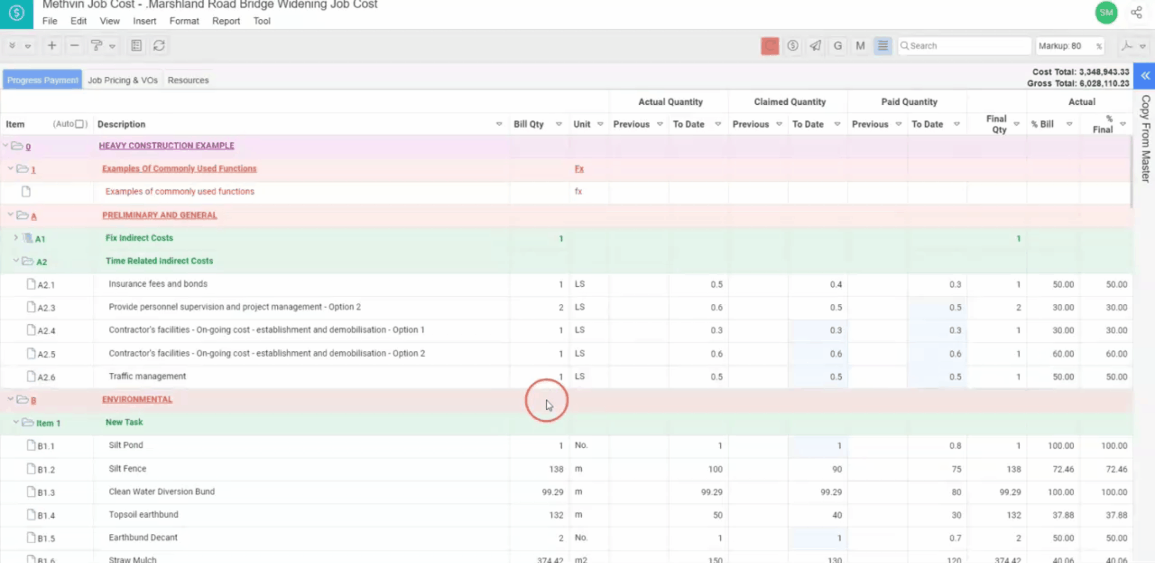Expand the A1 Fix Indirect Costs row
This screenshot has height=563, width=1155.
[16, 238]
